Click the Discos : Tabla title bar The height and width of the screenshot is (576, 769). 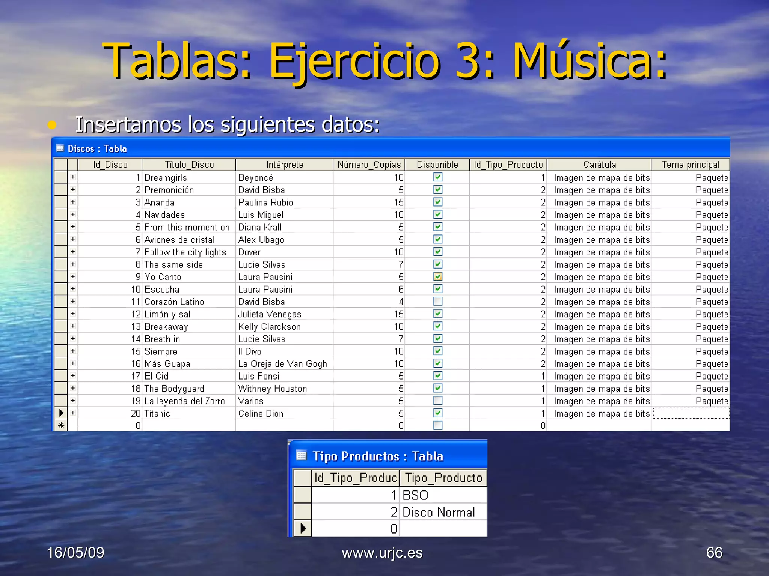click(391, 148)
